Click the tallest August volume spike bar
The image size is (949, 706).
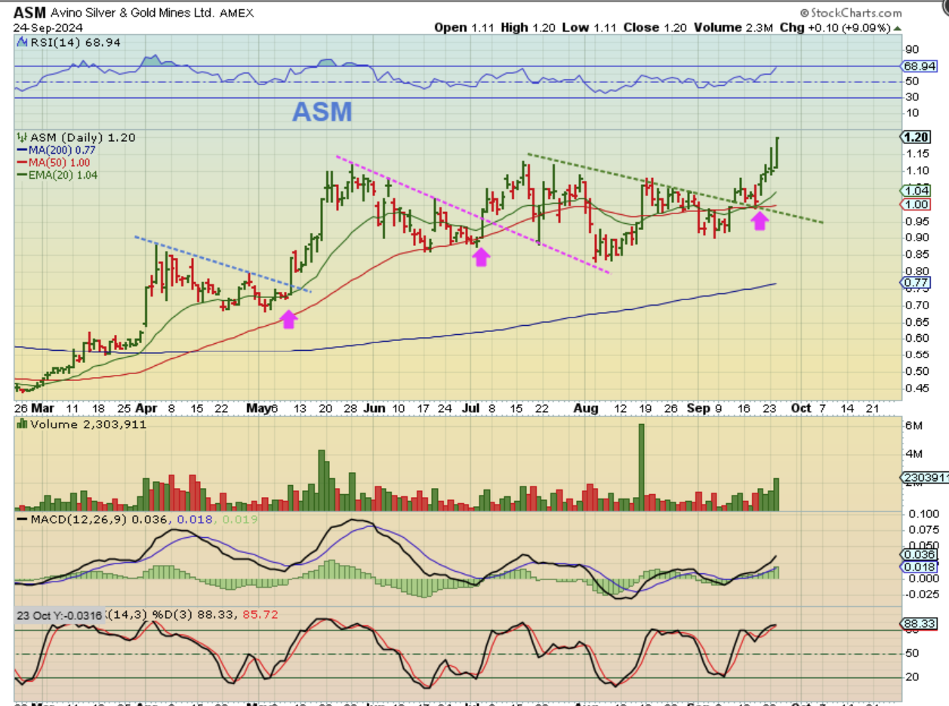(x=642, y=467)
